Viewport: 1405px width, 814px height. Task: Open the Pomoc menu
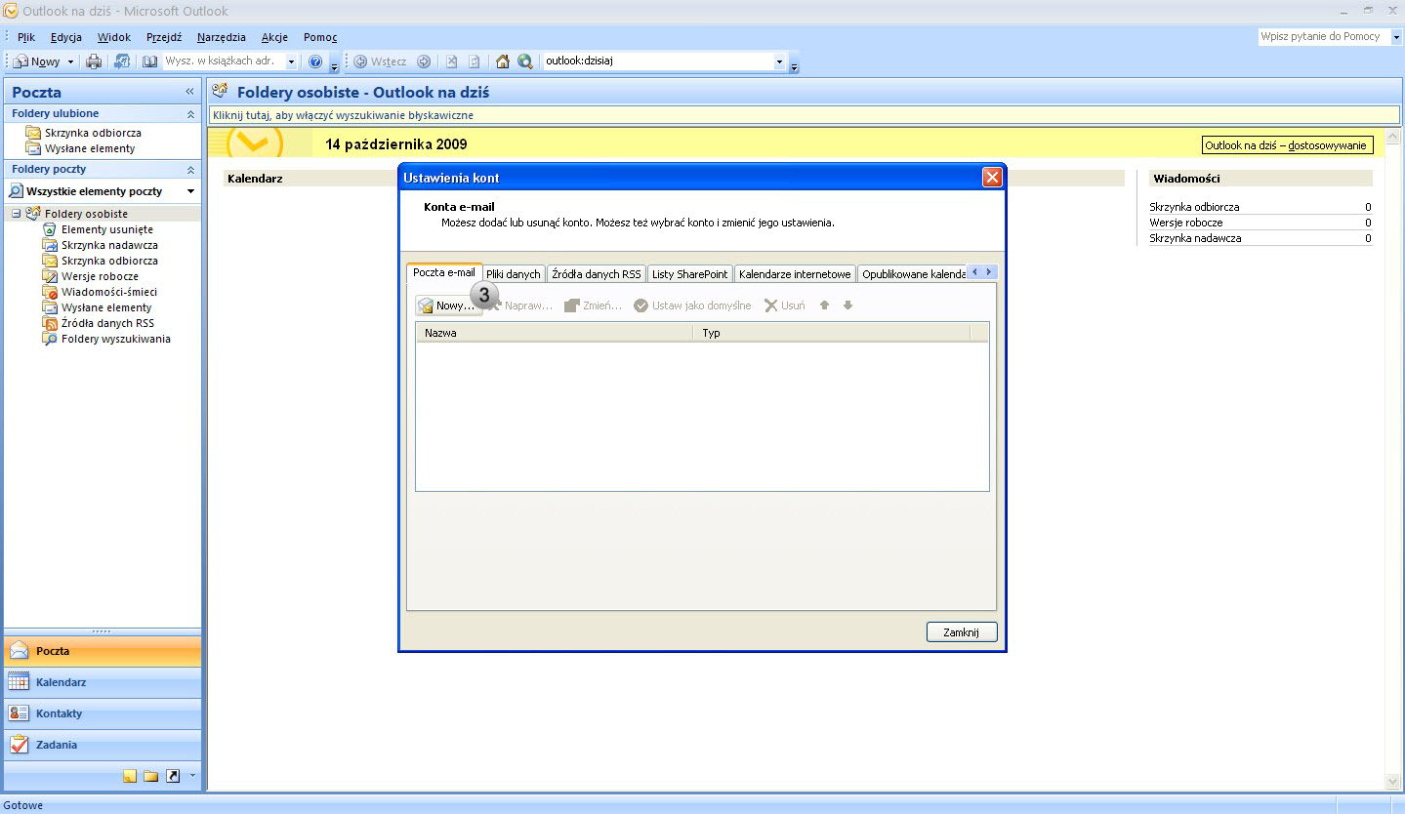[320, 37]
